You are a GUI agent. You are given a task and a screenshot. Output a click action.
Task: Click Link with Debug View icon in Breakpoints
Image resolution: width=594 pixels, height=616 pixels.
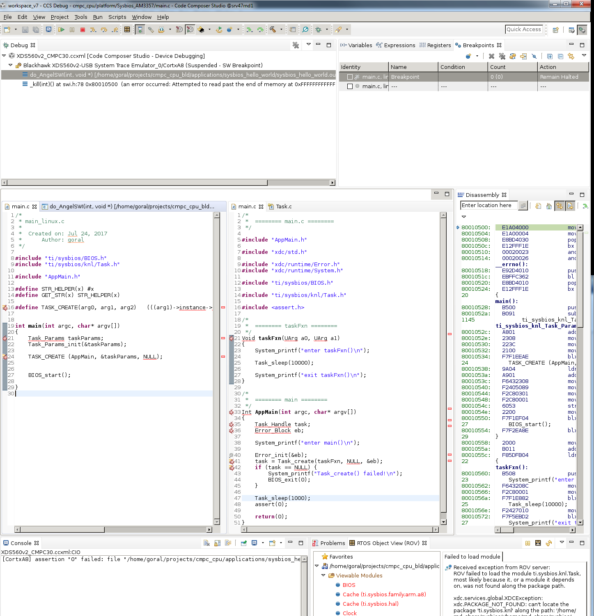tap(571, 56)
